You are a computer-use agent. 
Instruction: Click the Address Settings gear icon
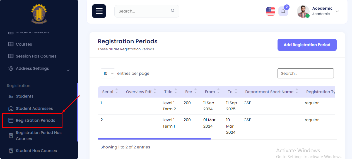(x=11, y=68)
